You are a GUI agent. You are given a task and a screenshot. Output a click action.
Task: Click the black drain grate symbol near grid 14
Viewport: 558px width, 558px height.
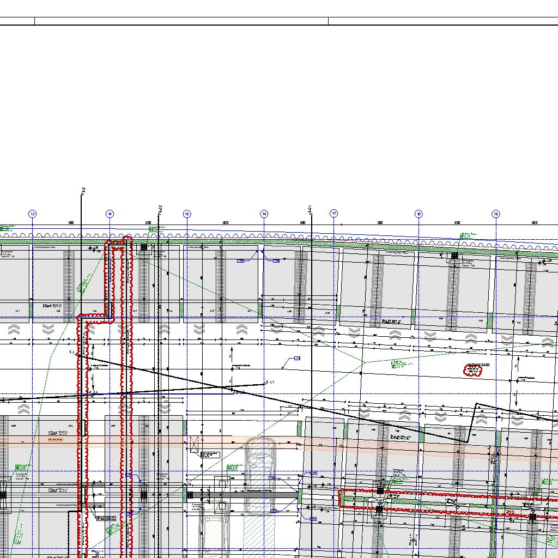[x=144, y=247]
